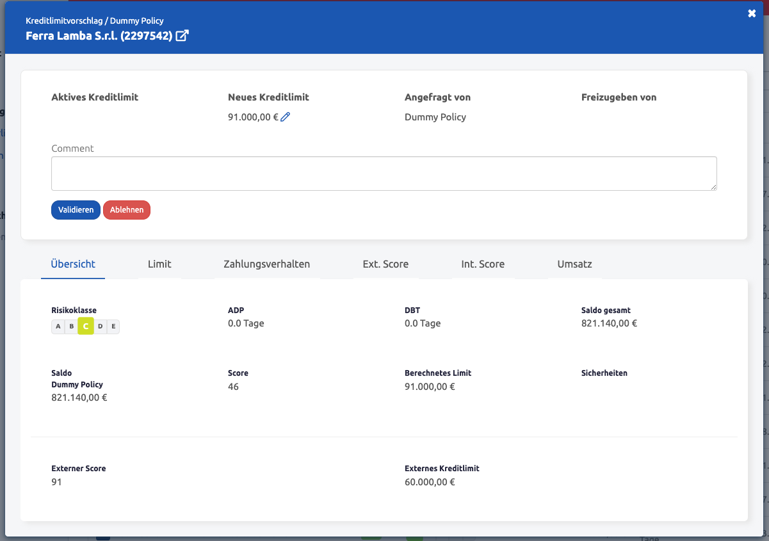Edit the new credit limit pencil icon

pos(286,117)
